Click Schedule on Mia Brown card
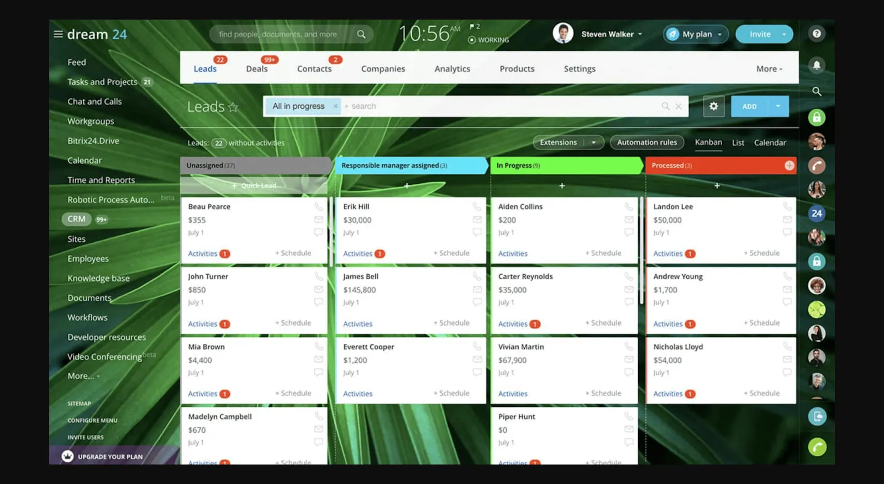This screenshot has height=484, width=884. (293, 393)
